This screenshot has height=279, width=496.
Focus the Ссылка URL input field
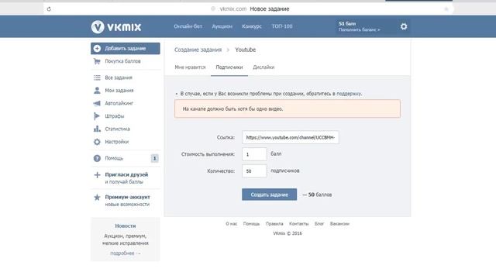coord(291,137)
